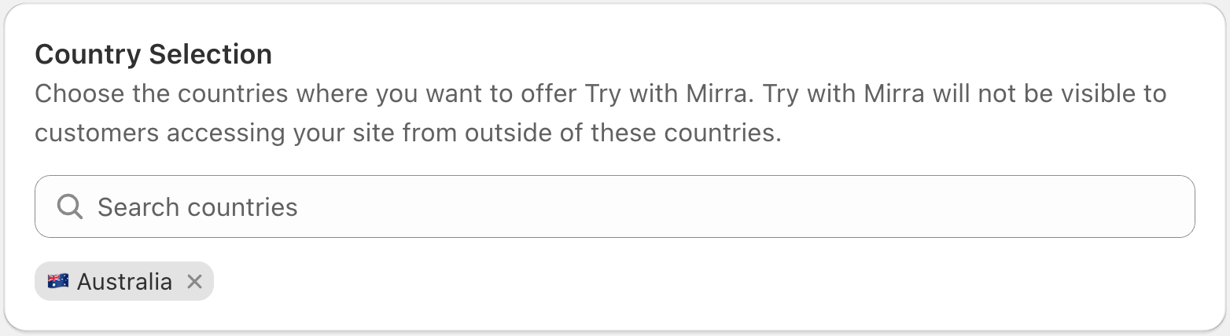
Task: Remove Australia using the X icon
Action: pos(194,282)
